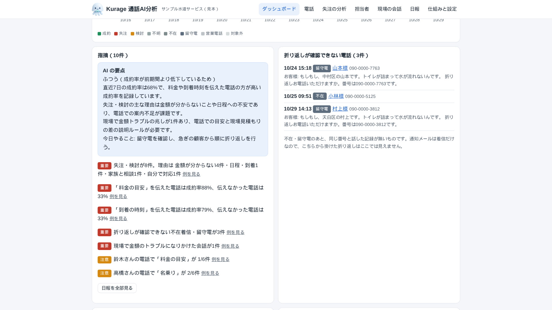Click phone number 090-0000-5125
Screen dimensions: 552x310
(361, 96)
